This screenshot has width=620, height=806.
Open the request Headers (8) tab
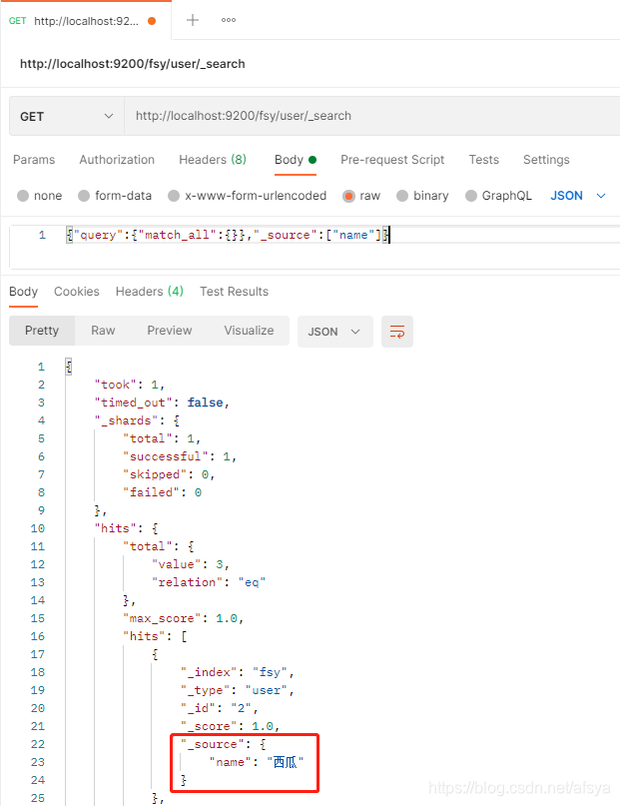tap(212, 160)
